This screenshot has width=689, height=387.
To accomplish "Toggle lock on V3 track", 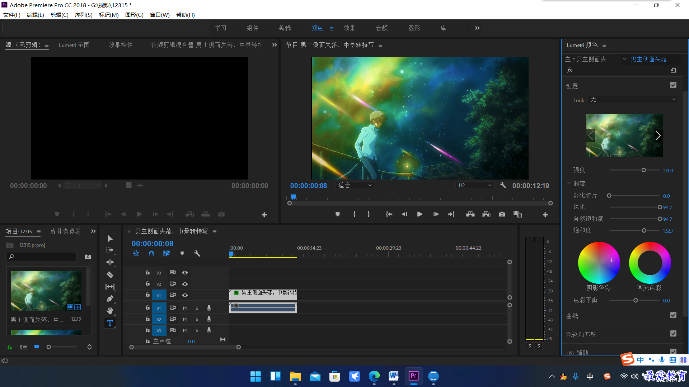I will coord(147,272).
